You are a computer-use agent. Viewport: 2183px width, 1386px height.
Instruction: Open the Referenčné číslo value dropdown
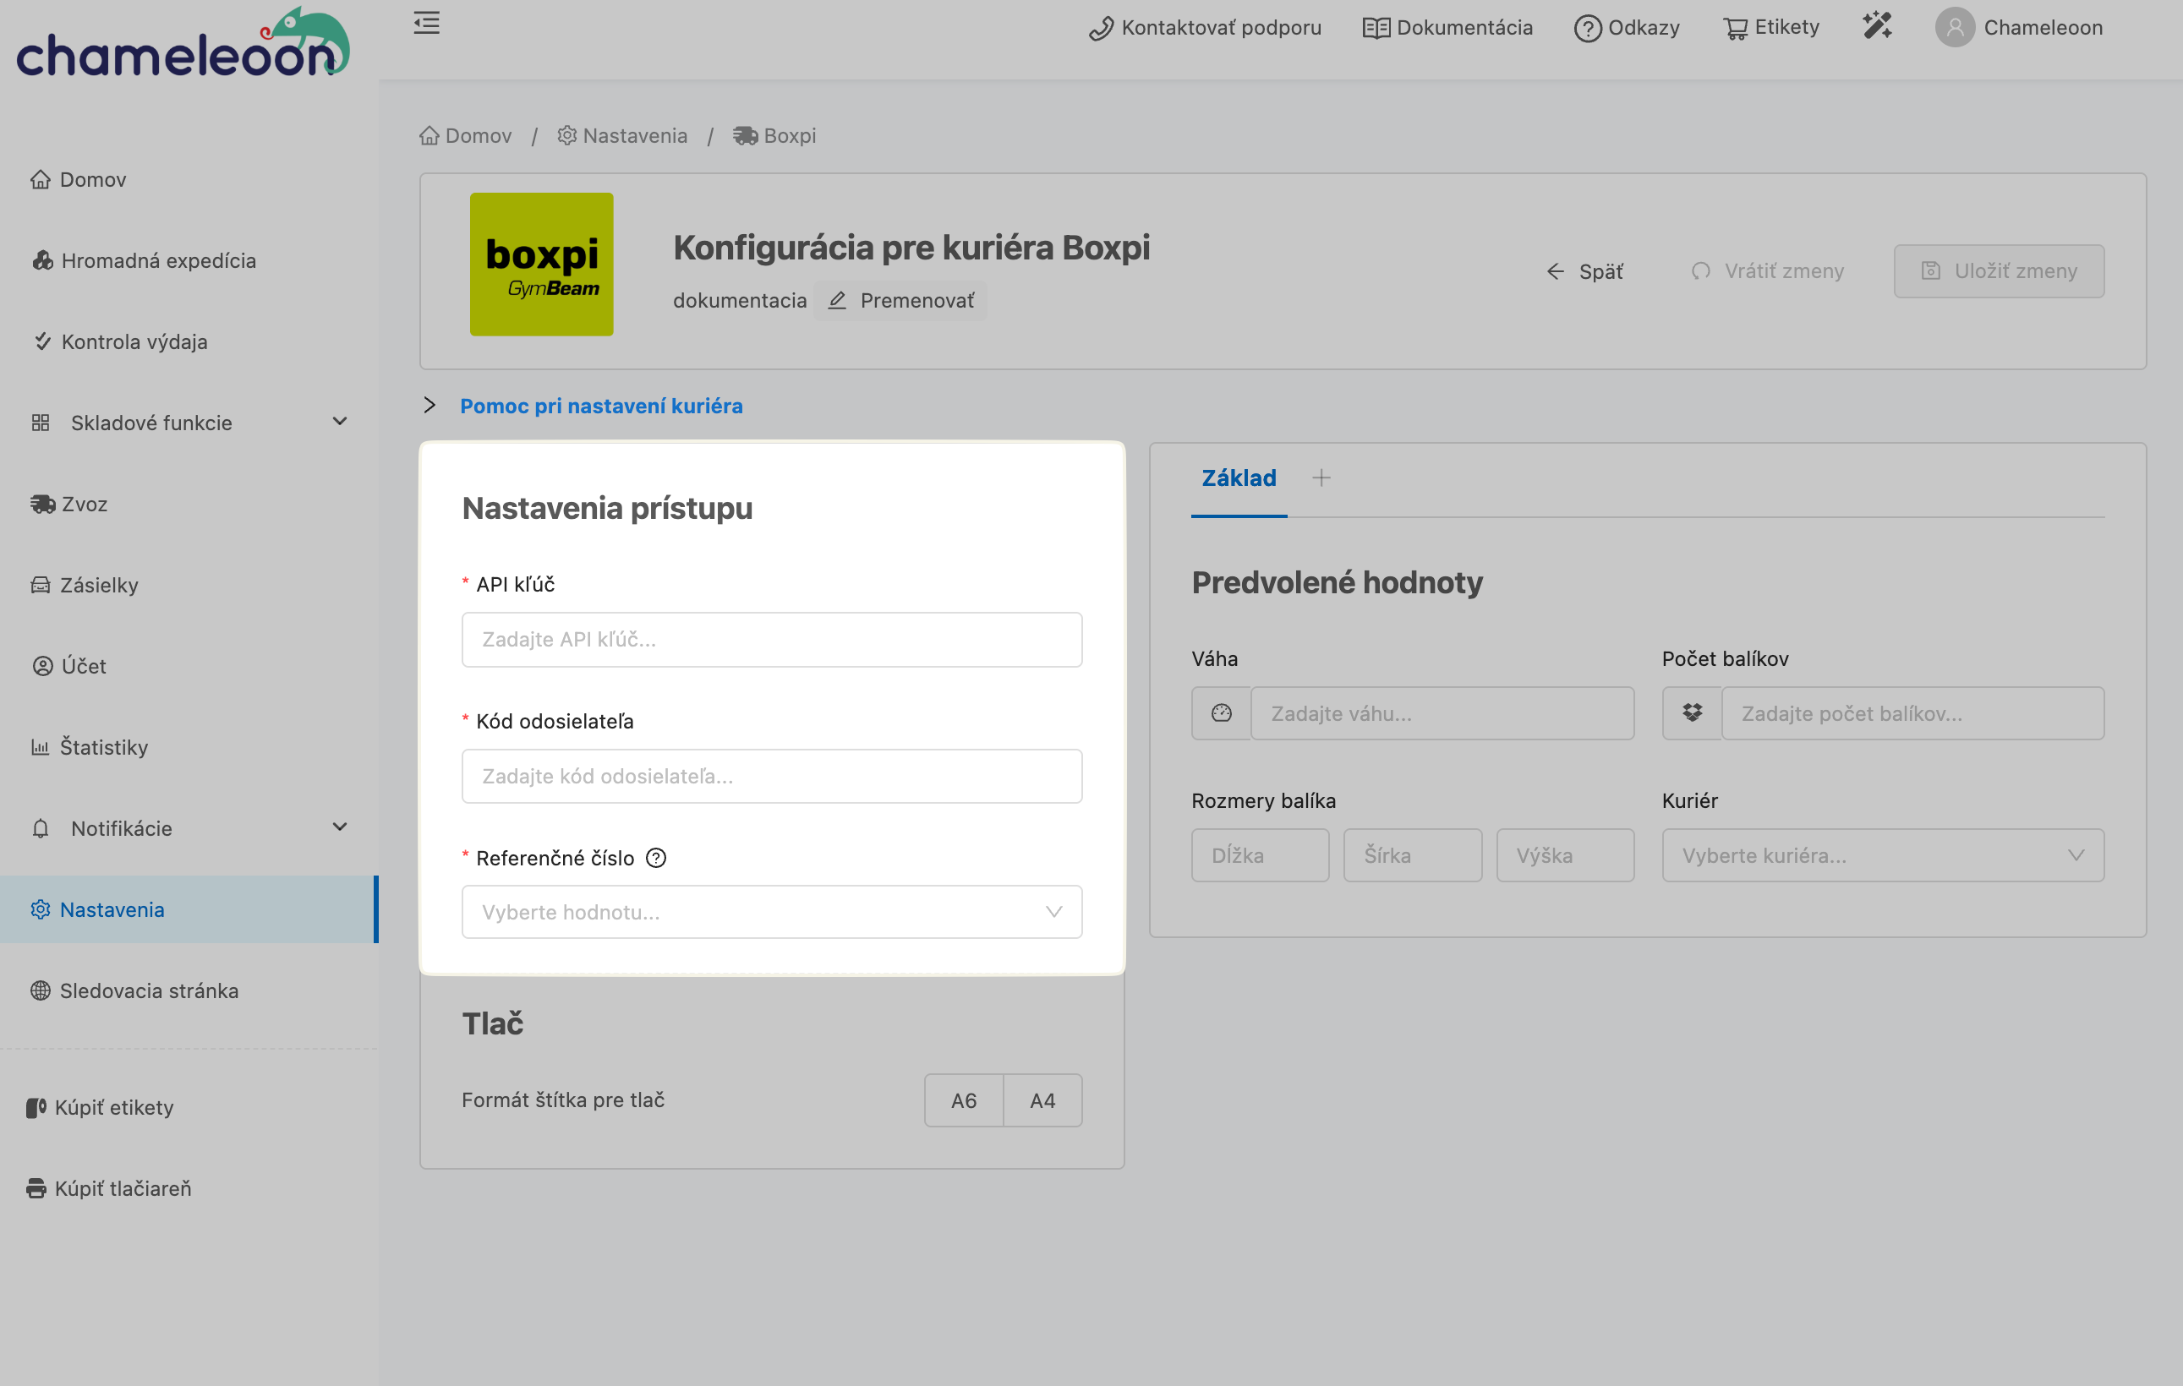tap(771, 912)
